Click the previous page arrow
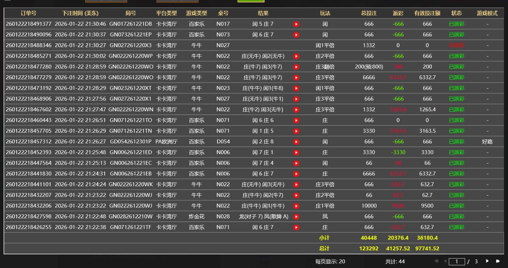 point(445,261)
